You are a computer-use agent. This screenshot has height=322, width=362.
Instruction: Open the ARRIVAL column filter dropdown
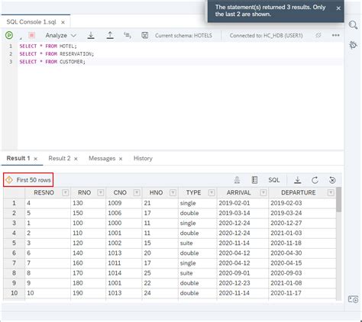[x=263, y=192]
